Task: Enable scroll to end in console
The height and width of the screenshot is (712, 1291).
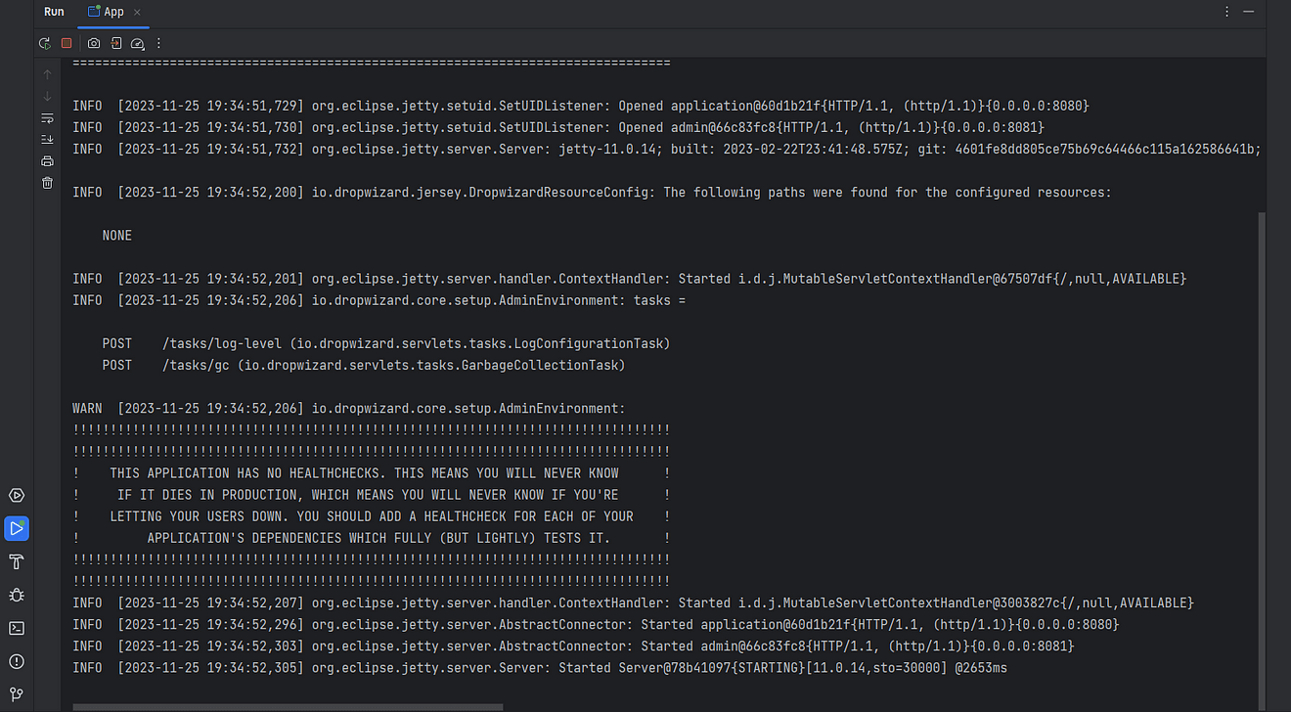Action: [x=46, y=138]
